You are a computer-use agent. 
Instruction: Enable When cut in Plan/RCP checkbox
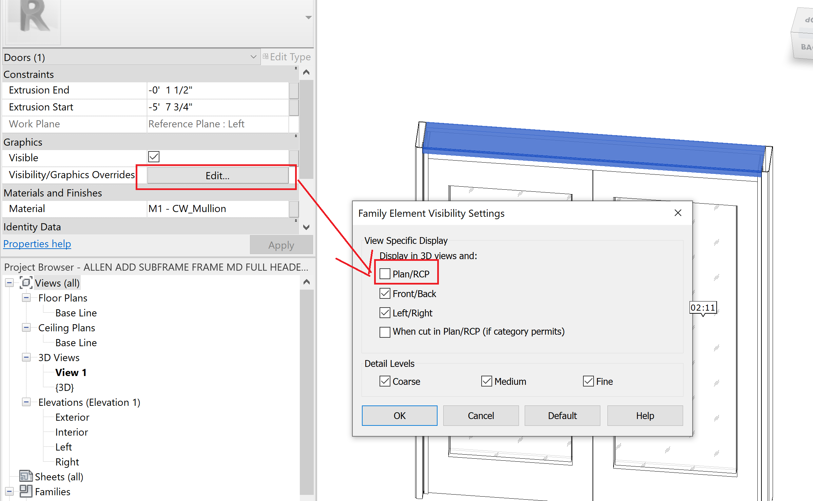click(x=385, y=332)
